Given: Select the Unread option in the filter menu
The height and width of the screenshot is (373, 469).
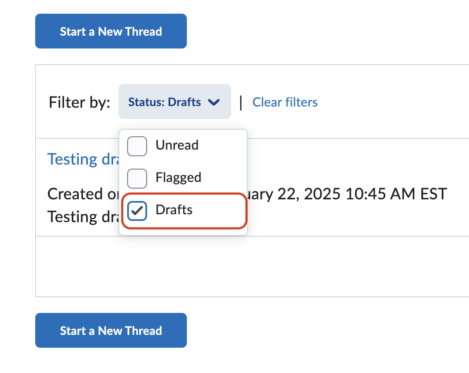Looking at the screenshot, I should click(x=177, y=145).
